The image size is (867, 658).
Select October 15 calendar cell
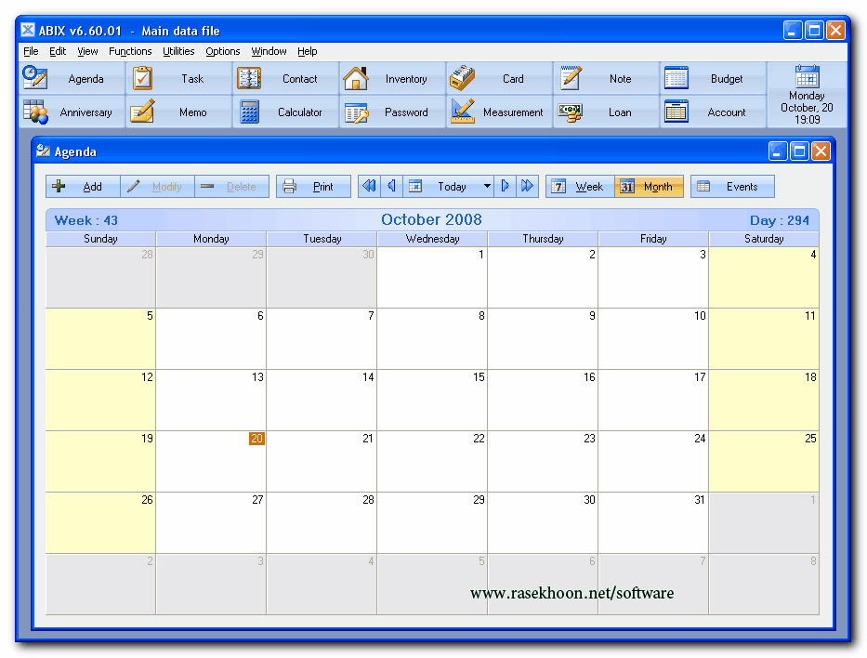[432, 400]
